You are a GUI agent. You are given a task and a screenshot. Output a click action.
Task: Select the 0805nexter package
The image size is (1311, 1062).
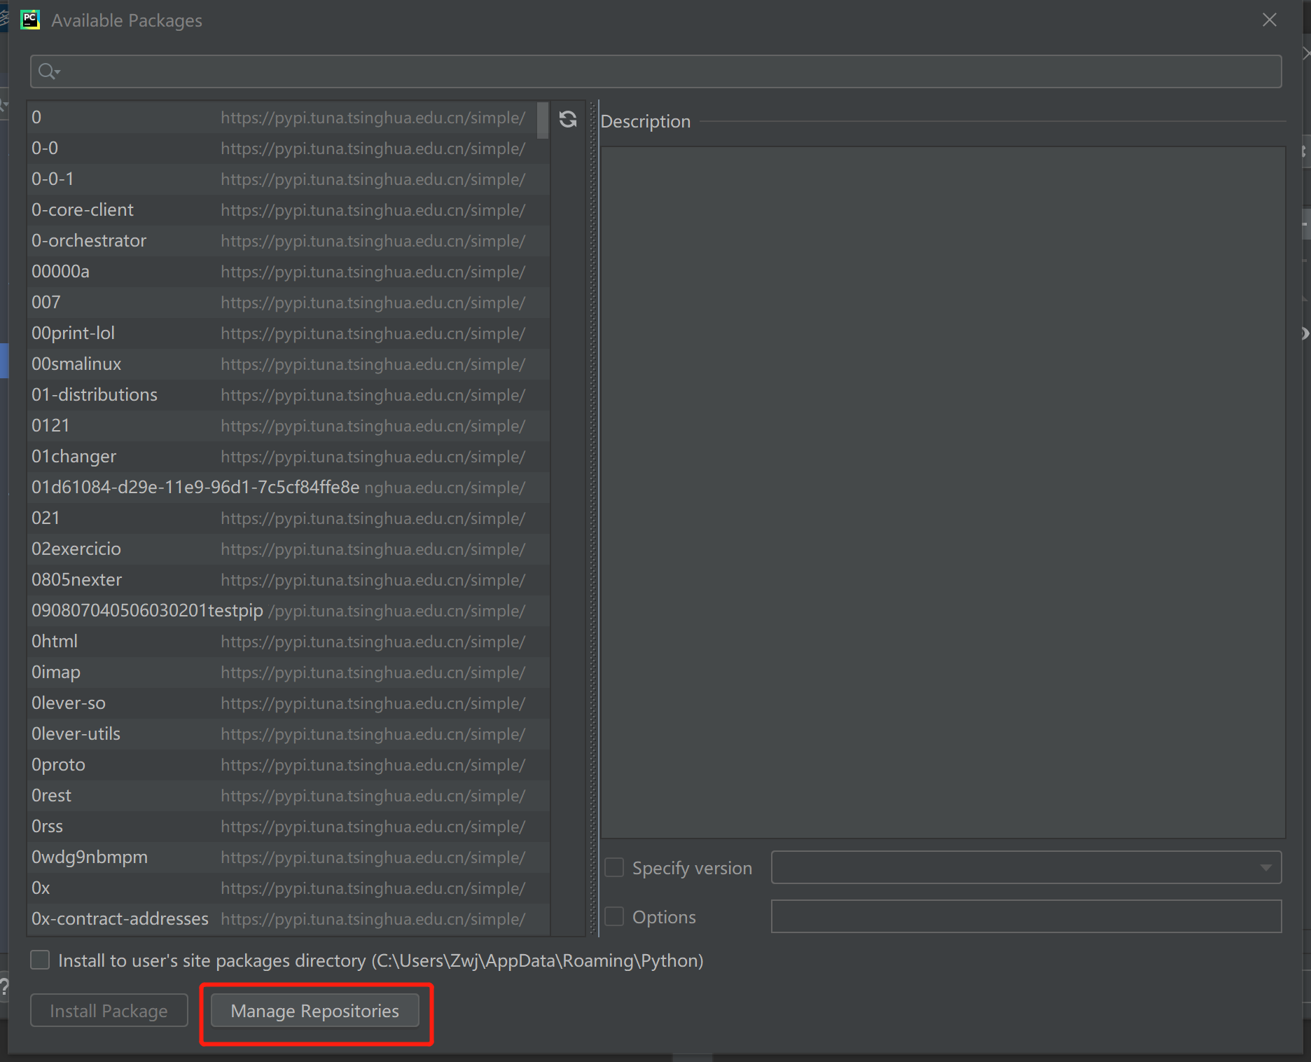point(289,580)
